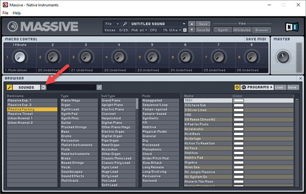Click the color swatch for Acid Bass
306x194 pixels.
click(x=239, y=134)
